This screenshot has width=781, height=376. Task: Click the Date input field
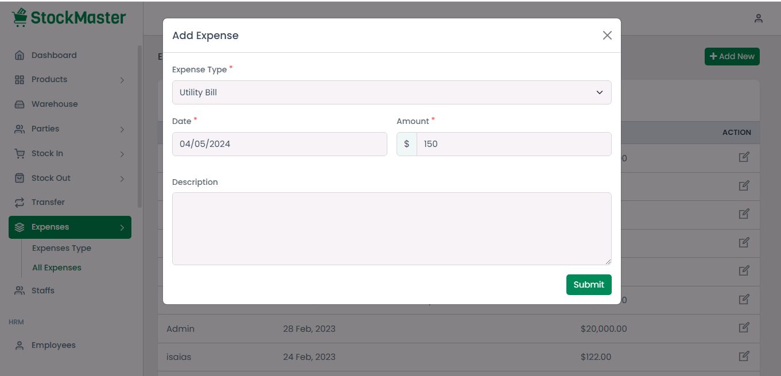pyautogui.click(x=279, y=144)
